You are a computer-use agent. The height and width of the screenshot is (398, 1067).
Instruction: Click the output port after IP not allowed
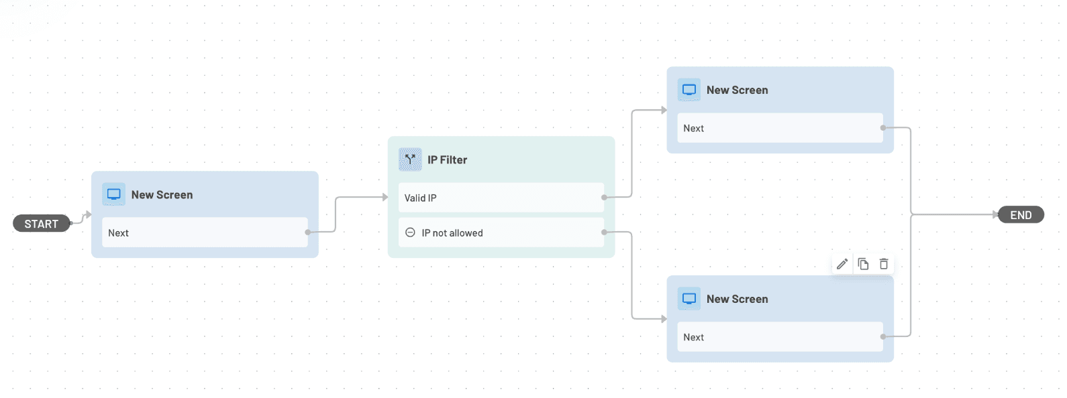(605, 230)
